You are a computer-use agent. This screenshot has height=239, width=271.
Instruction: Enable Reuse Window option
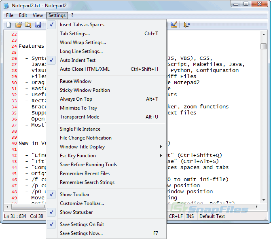pyautogui.click(x=106, y=81)
